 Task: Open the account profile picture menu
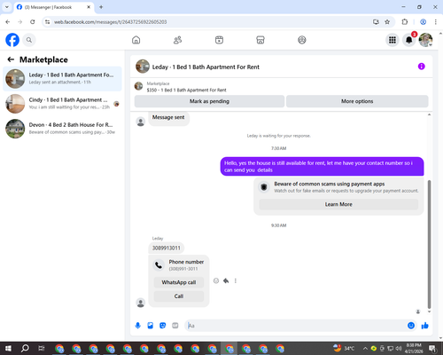pos(425,40)
